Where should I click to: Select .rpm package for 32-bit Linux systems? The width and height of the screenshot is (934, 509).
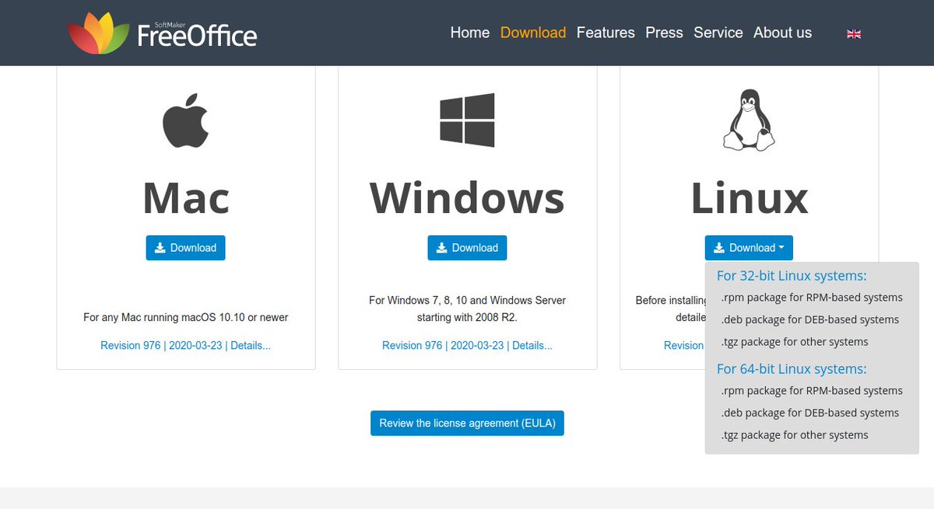pos(811,297)
